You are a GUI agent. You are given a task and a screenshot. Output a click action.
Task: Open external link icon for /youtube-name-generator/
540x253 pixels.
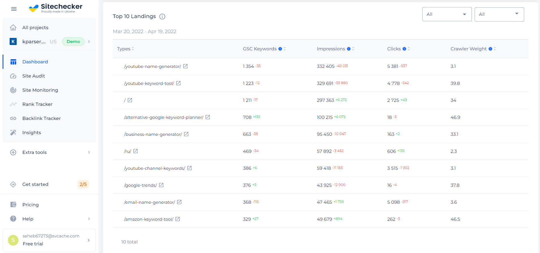tap(185, 66)
